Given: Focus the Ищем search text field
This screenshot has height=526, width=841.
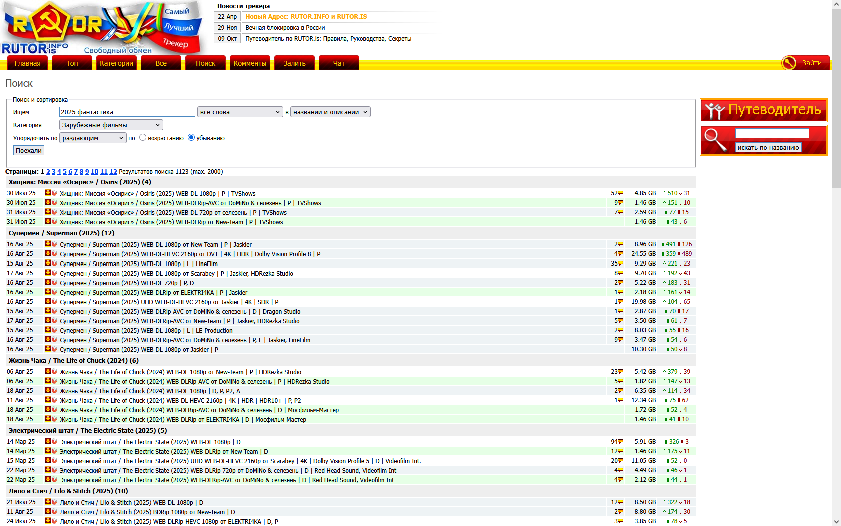Looking at the screenshot, I should click(127, 112).
